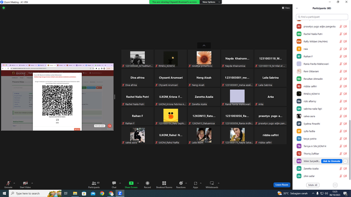Viewport: 351px width, 197px height.
Task: Click video-off icon for RINDU_KOM14 row
Action: tap(345, 94)
